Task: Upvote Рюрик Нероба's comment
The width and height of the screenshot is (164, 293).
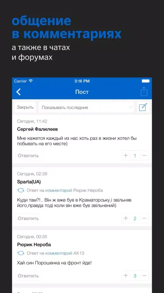Action: pyautogui.click(x=126, y=276)
